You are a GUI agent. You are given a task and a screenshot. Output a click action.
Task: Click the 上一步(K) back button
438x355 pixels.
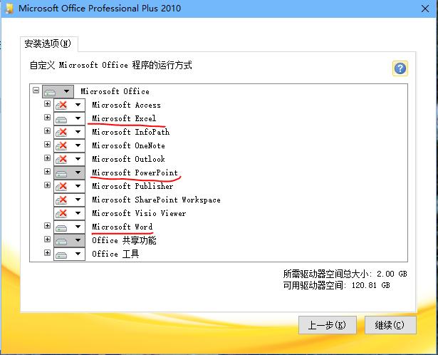pyautogui.click(x=328, y=325)
